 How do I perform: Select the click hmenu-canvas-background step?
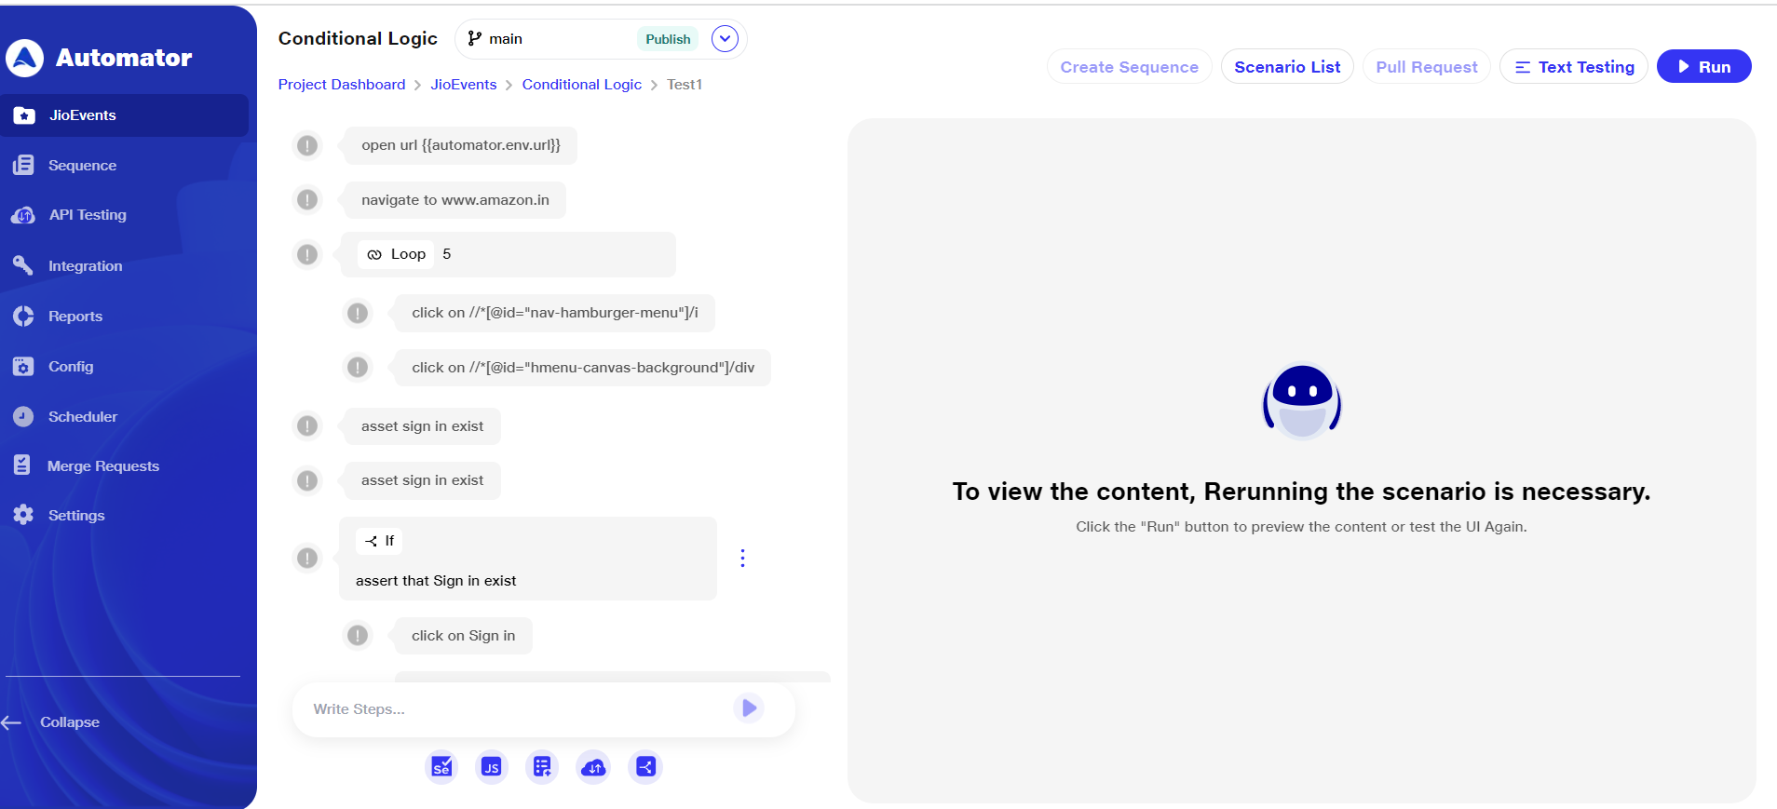[583, 368]
